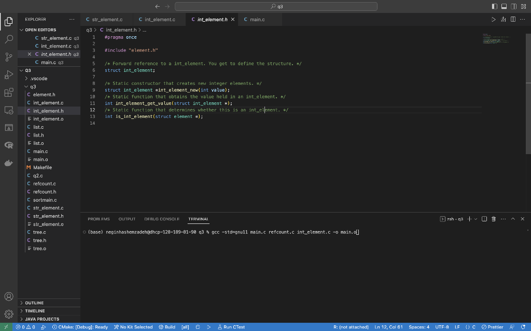The width and height of the screenshot is (531, 331).
Task: Open the Run and Debug sidebar icon
Action: tap(8, 74)
